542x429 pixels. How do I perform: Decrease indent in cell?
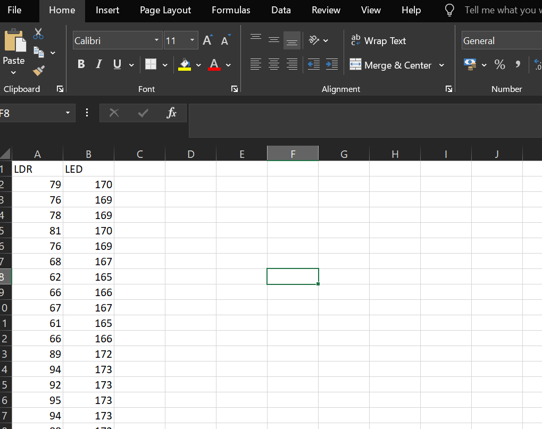pos(314,64)
